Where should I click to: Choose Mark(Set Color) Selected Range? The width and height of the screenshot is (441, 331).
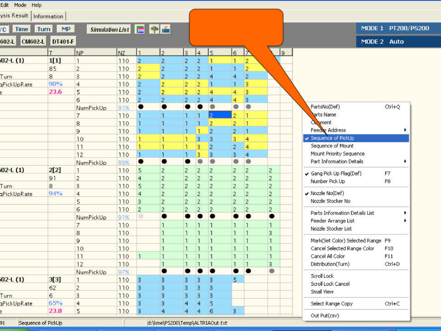click(346, 241)
